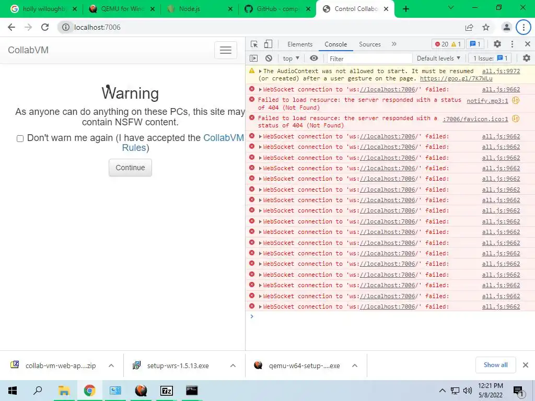The width and height of the screenshot is (535, 401).
Task: Click the browser Forward arrow
Action: (28, 27)
